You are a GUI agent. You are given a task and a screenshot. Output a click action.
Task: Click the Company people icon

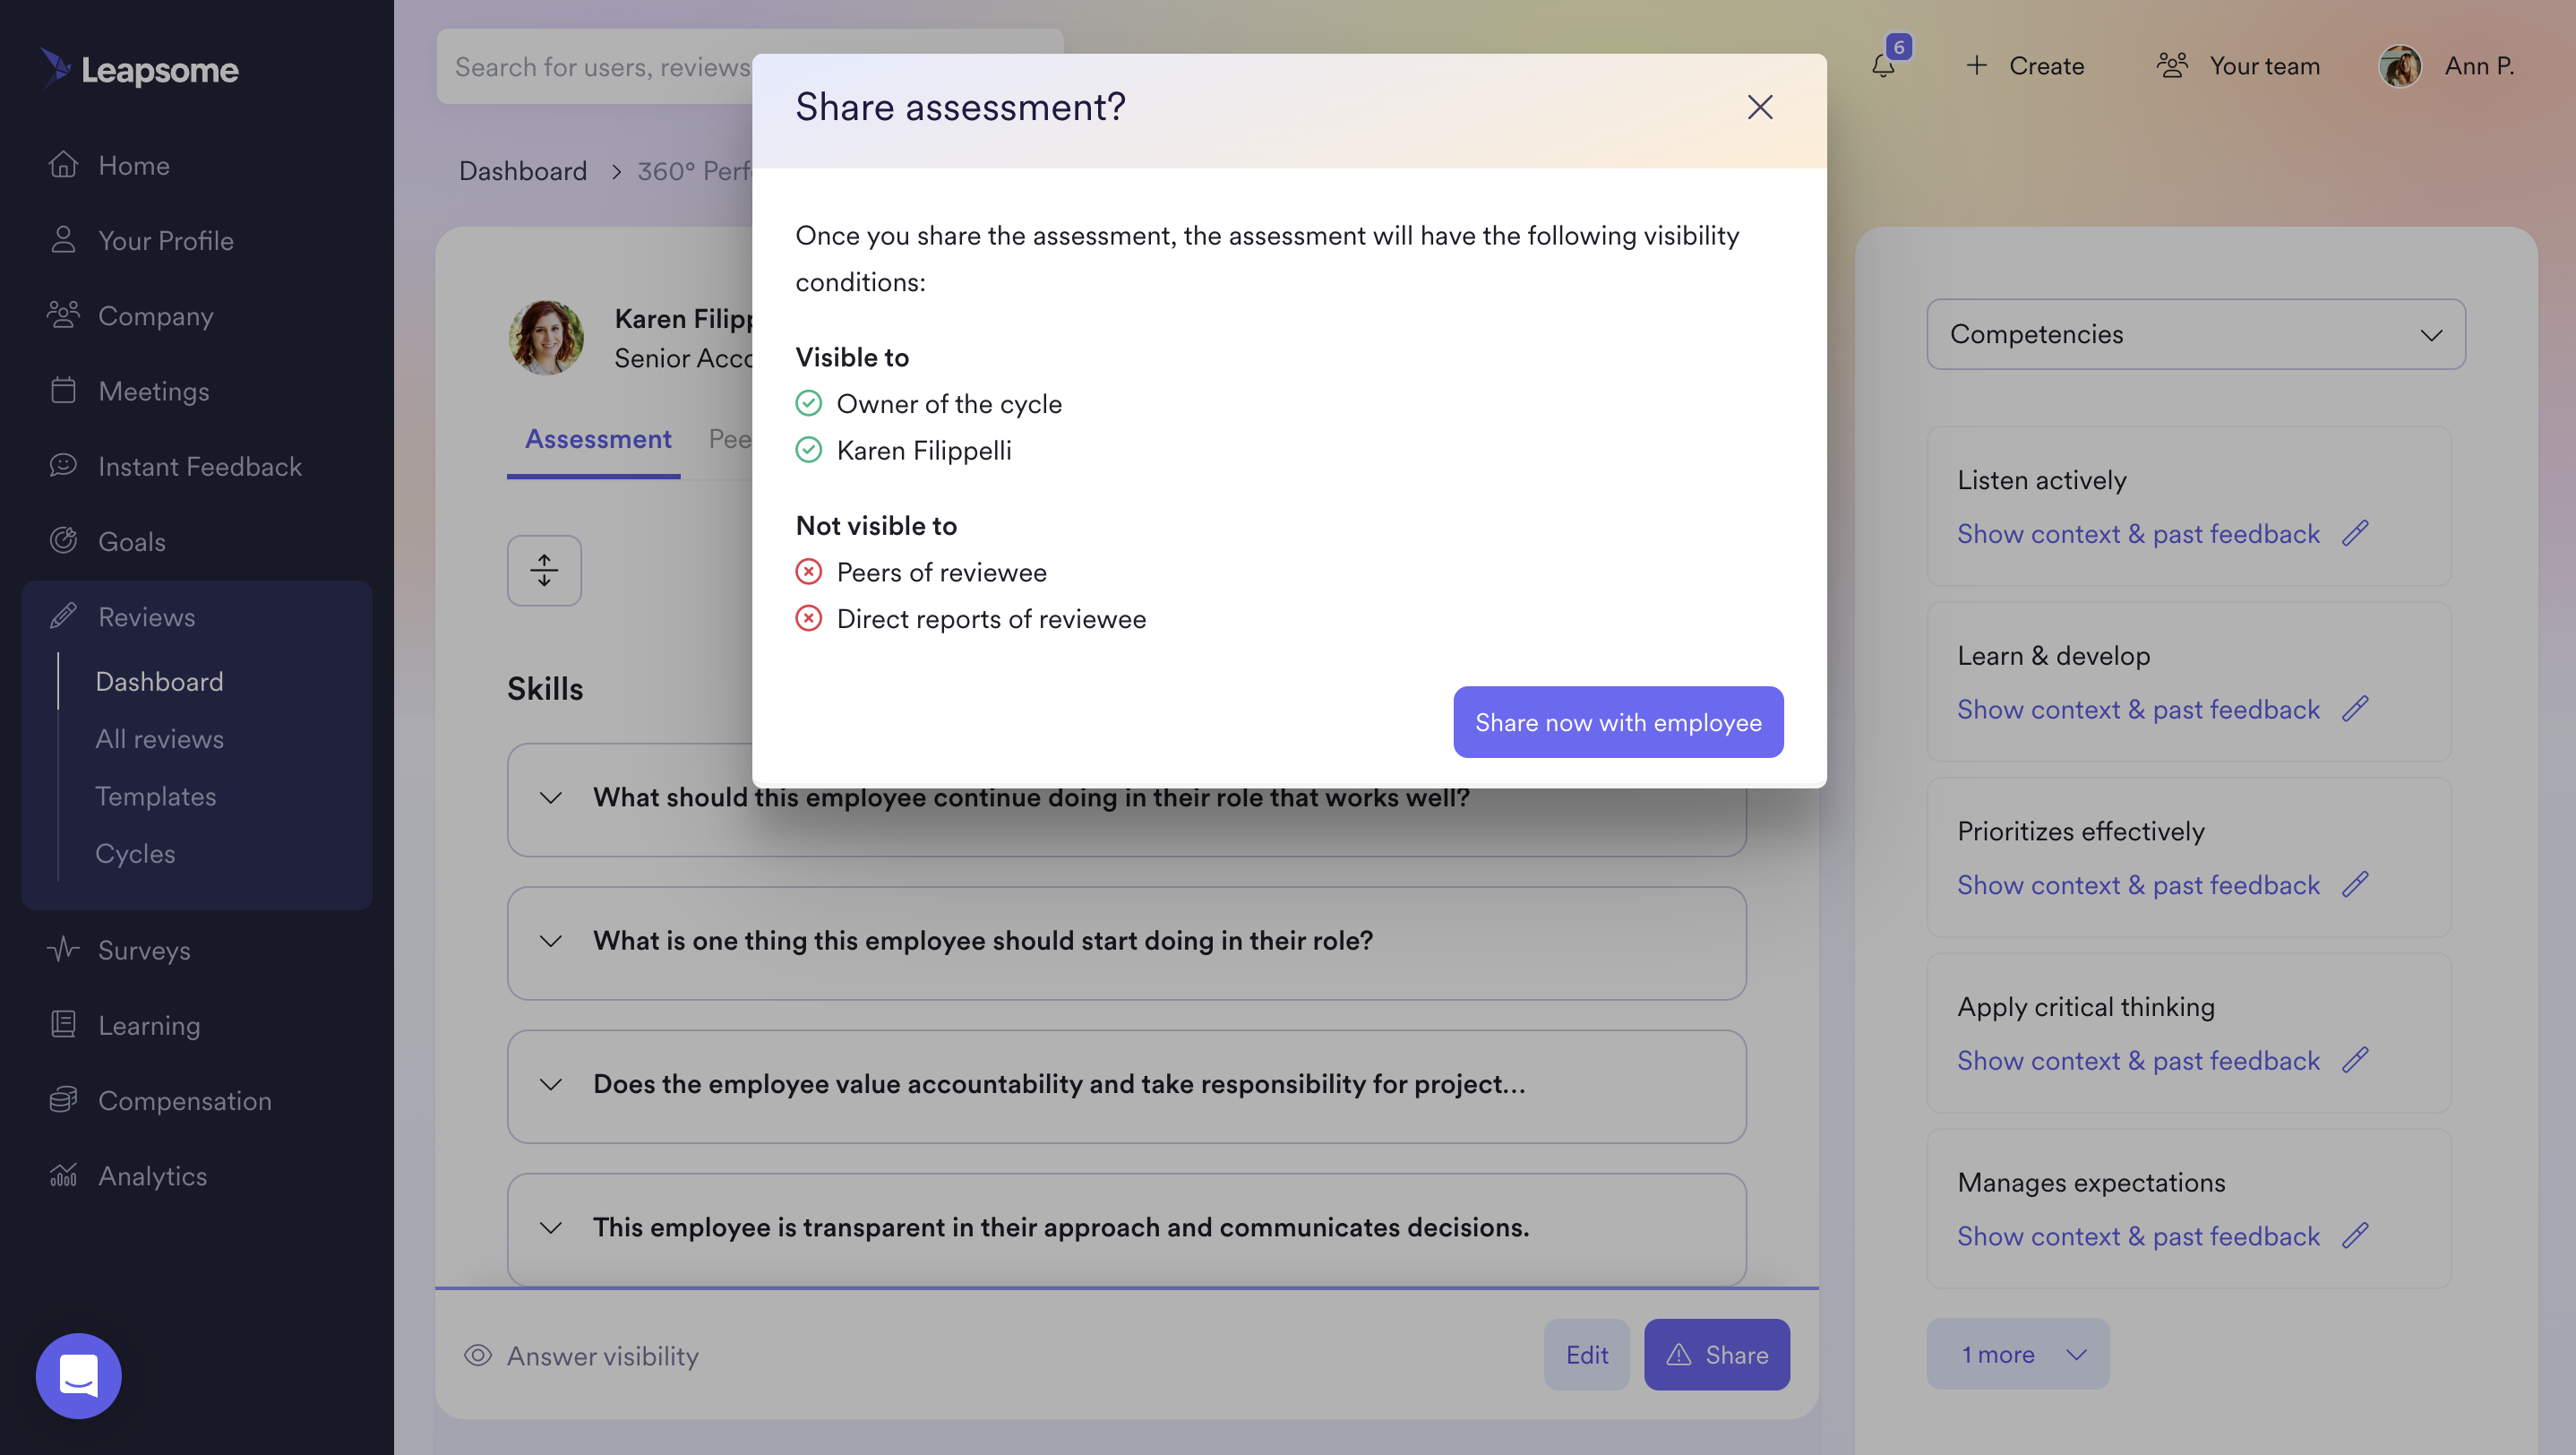[63, 315]
